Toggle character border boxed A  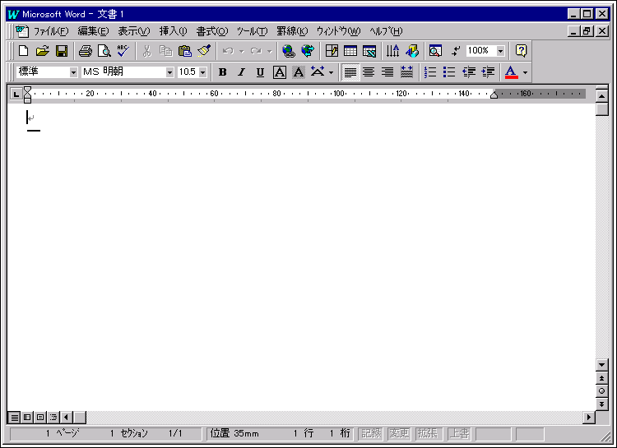[x=280, y=72]
